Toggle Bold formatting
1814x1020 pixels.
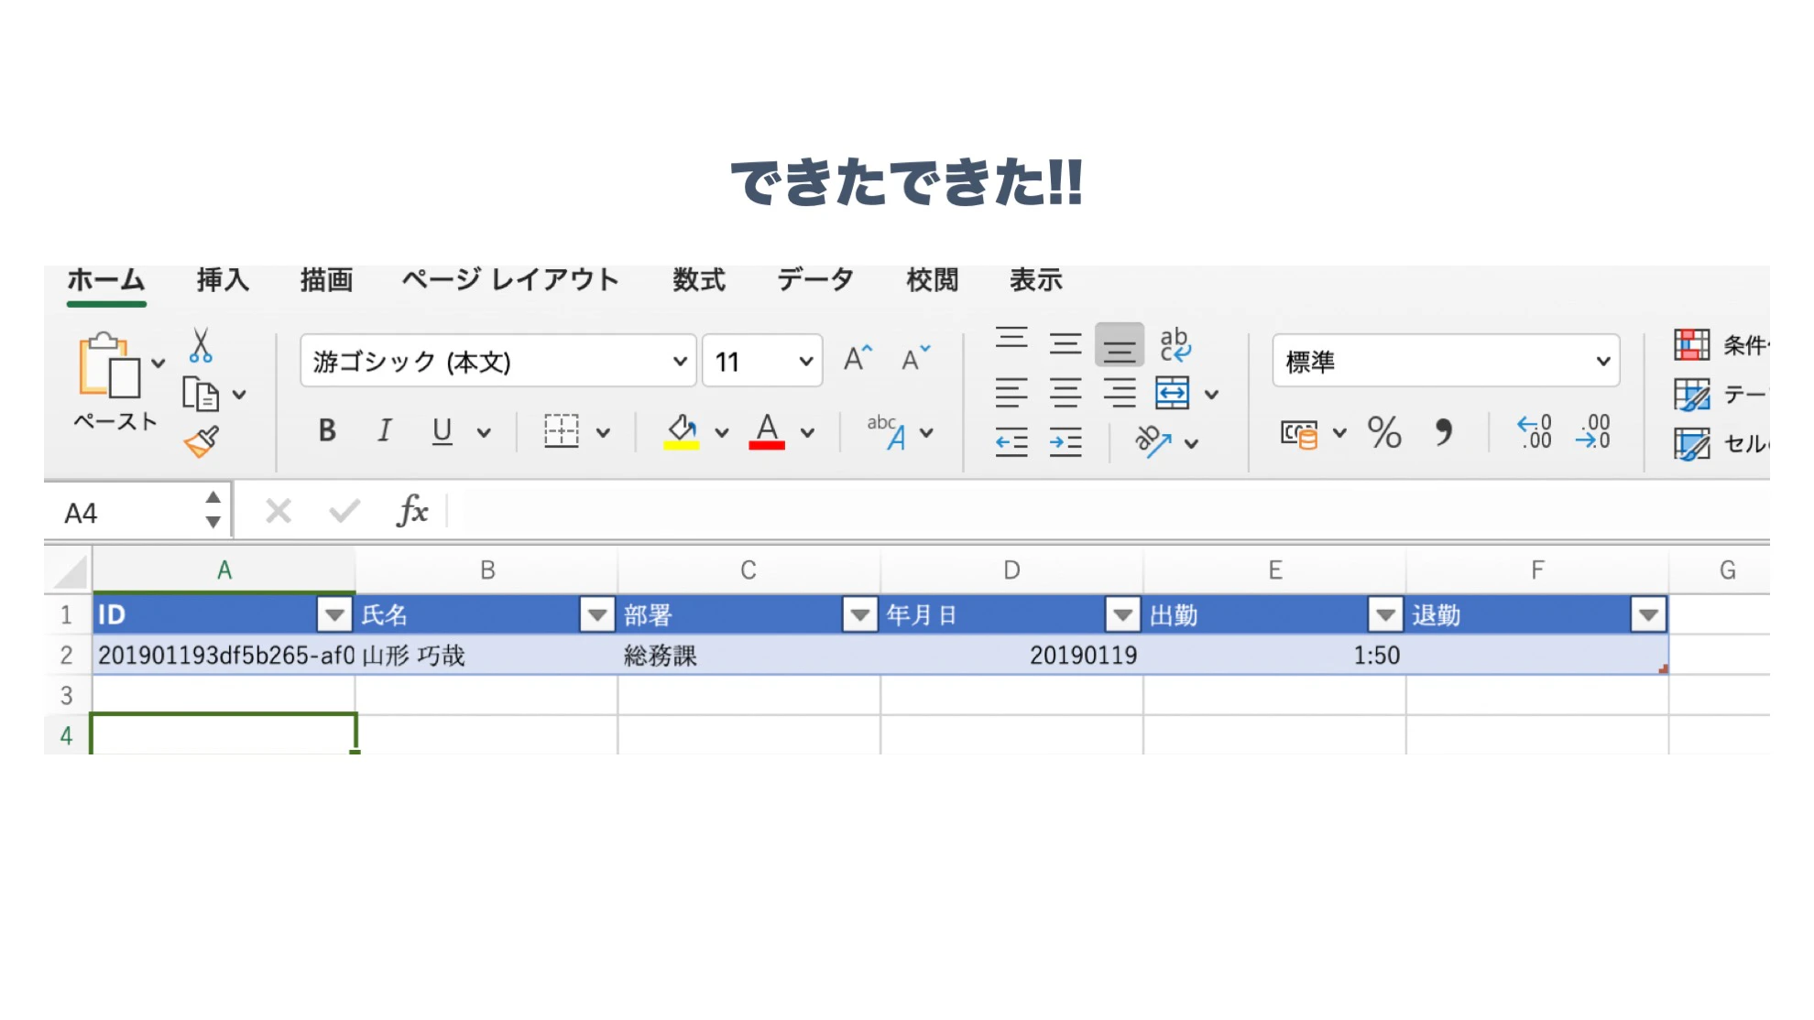pyautogui.click(x=327, y=430)
